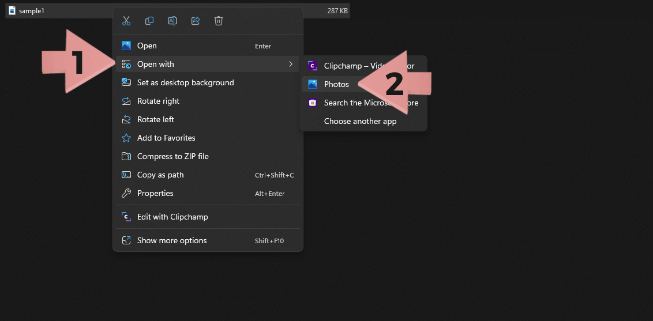Click the sample1 file icon

tap(12, 11)
